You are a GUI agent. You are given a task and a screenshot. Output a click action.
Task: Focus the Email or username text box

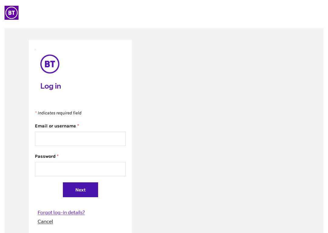coord(80,139)
